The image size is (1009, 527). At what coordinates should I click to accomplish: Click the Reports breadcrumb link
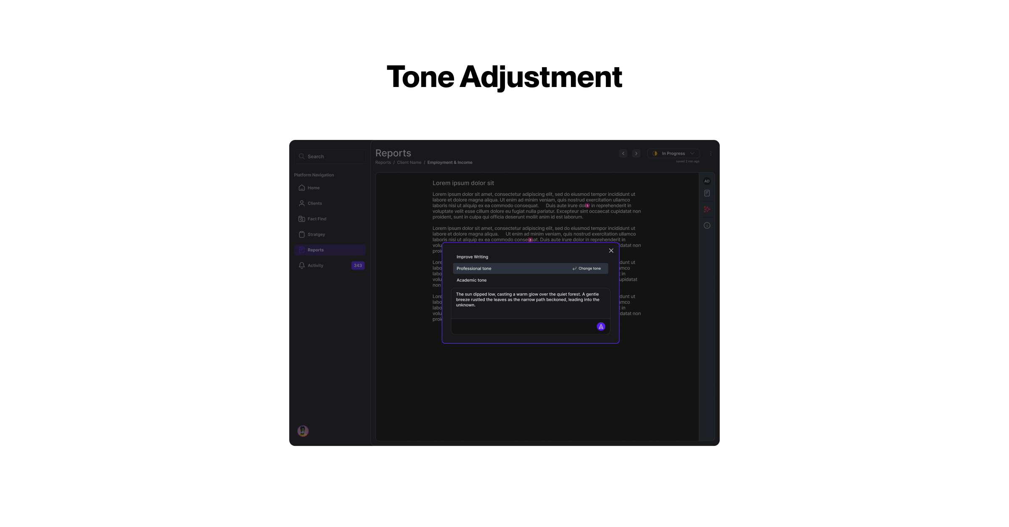[383, 163]
